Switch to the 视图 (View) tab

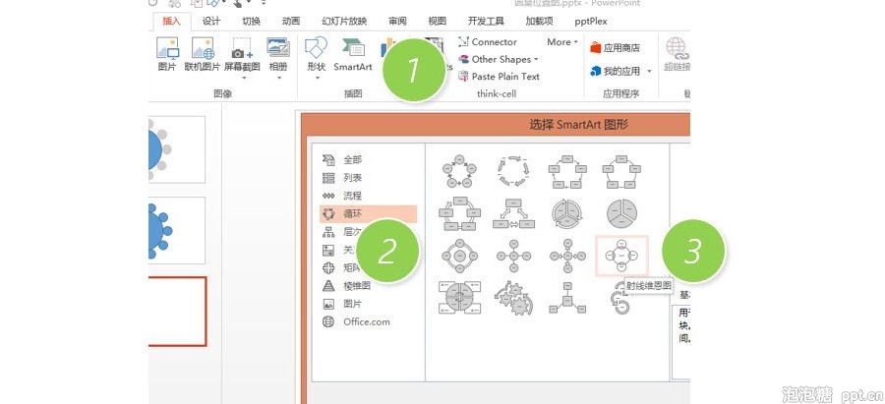(437, 21)
